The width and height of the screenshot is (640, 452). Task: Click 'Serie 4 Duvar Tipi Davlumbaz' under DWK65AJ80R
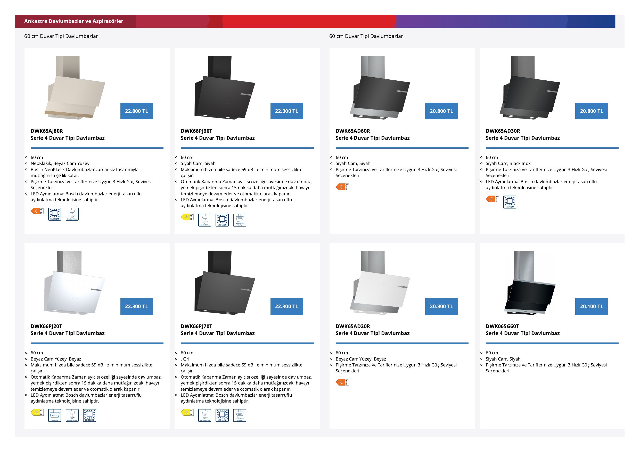tap(68, 138)
